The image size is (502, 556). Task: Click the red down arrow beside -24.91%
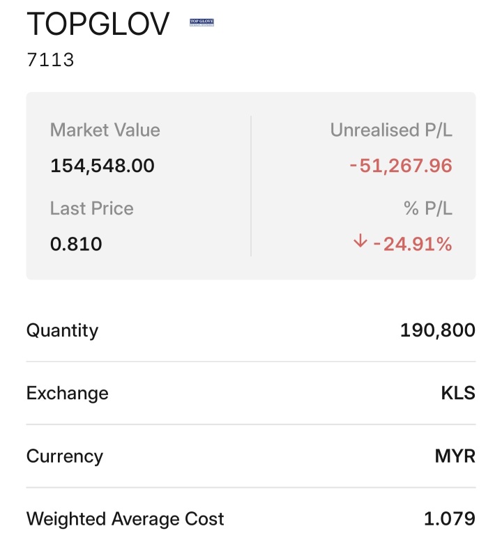[x=360, y=241]
